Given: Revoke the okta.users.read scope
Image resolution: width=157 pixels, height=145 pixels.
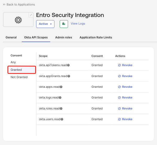Looking at the screenshot, I should coord(125,119).
